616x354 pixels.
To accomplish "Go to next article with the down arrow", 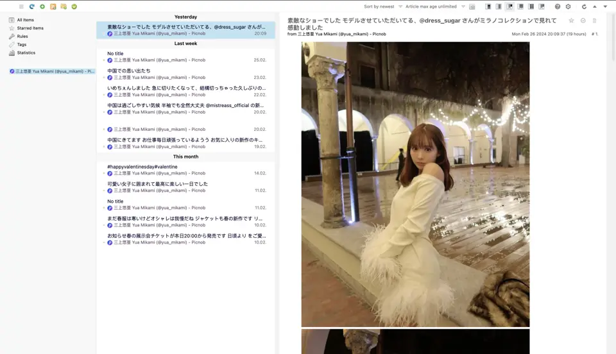I will tap(605, 6).
